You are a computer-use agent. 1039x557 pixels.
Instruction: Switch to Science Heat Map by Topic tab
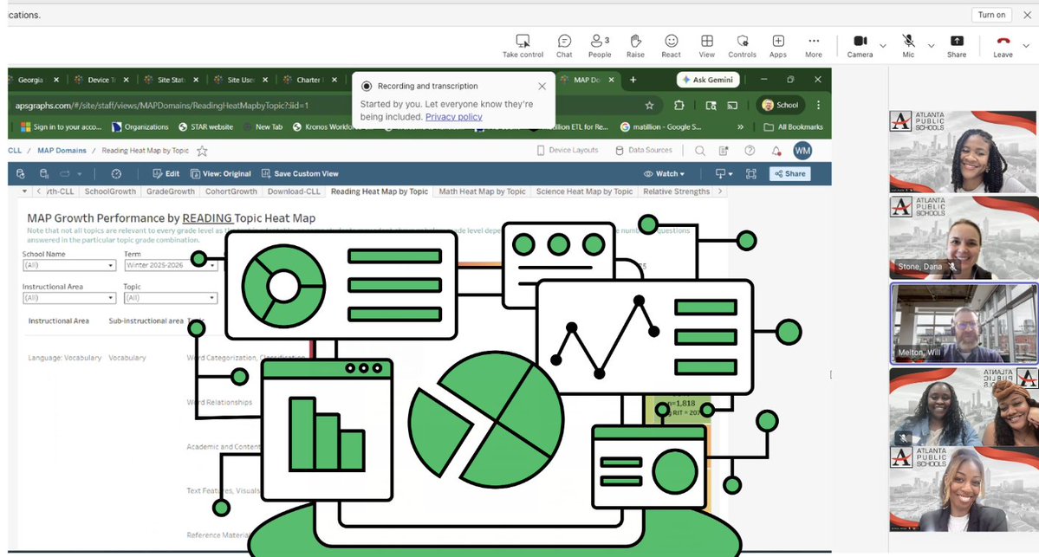[584, 191]
